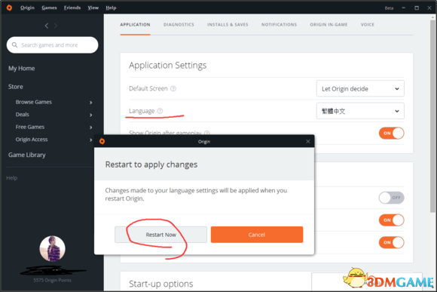This screenshot has height=292, width=437.
Task: Open the Friends menu
Action: (x=72, y=8)
